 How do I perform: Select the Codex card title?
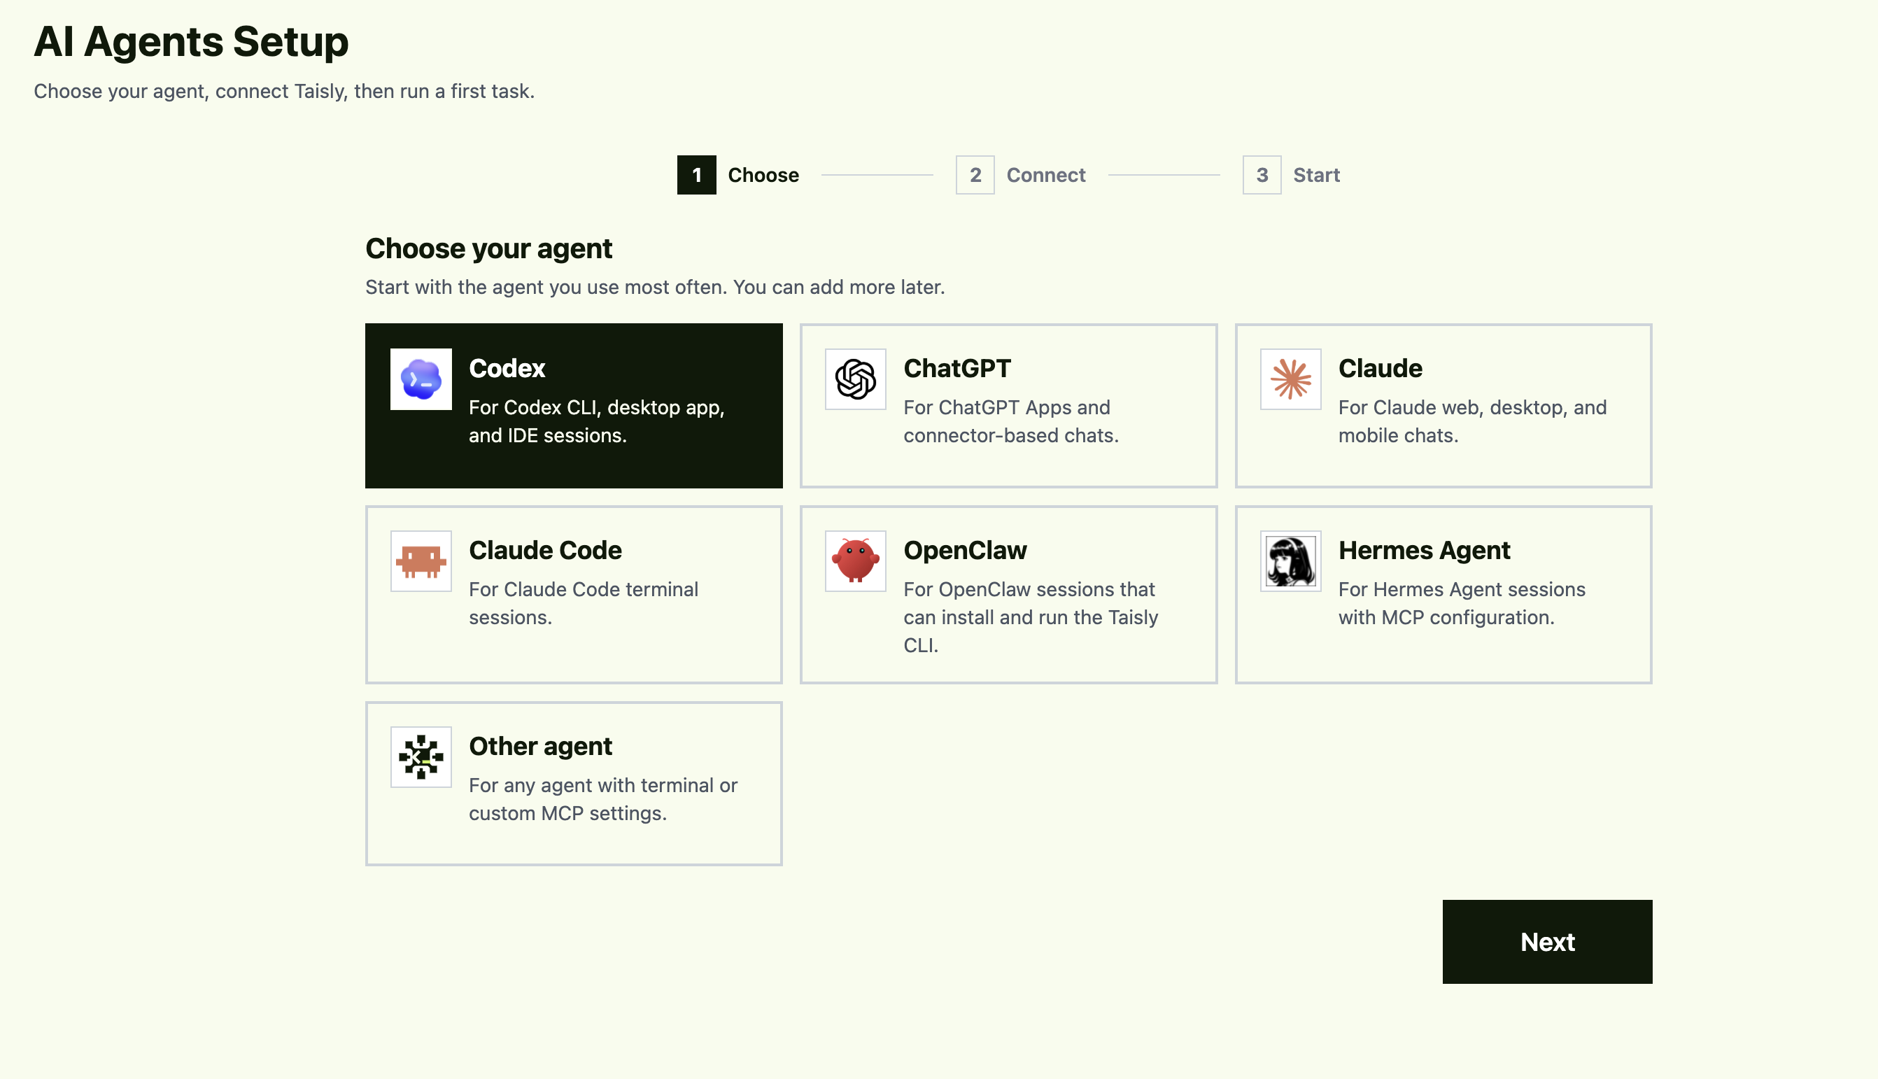click(507, 368)
